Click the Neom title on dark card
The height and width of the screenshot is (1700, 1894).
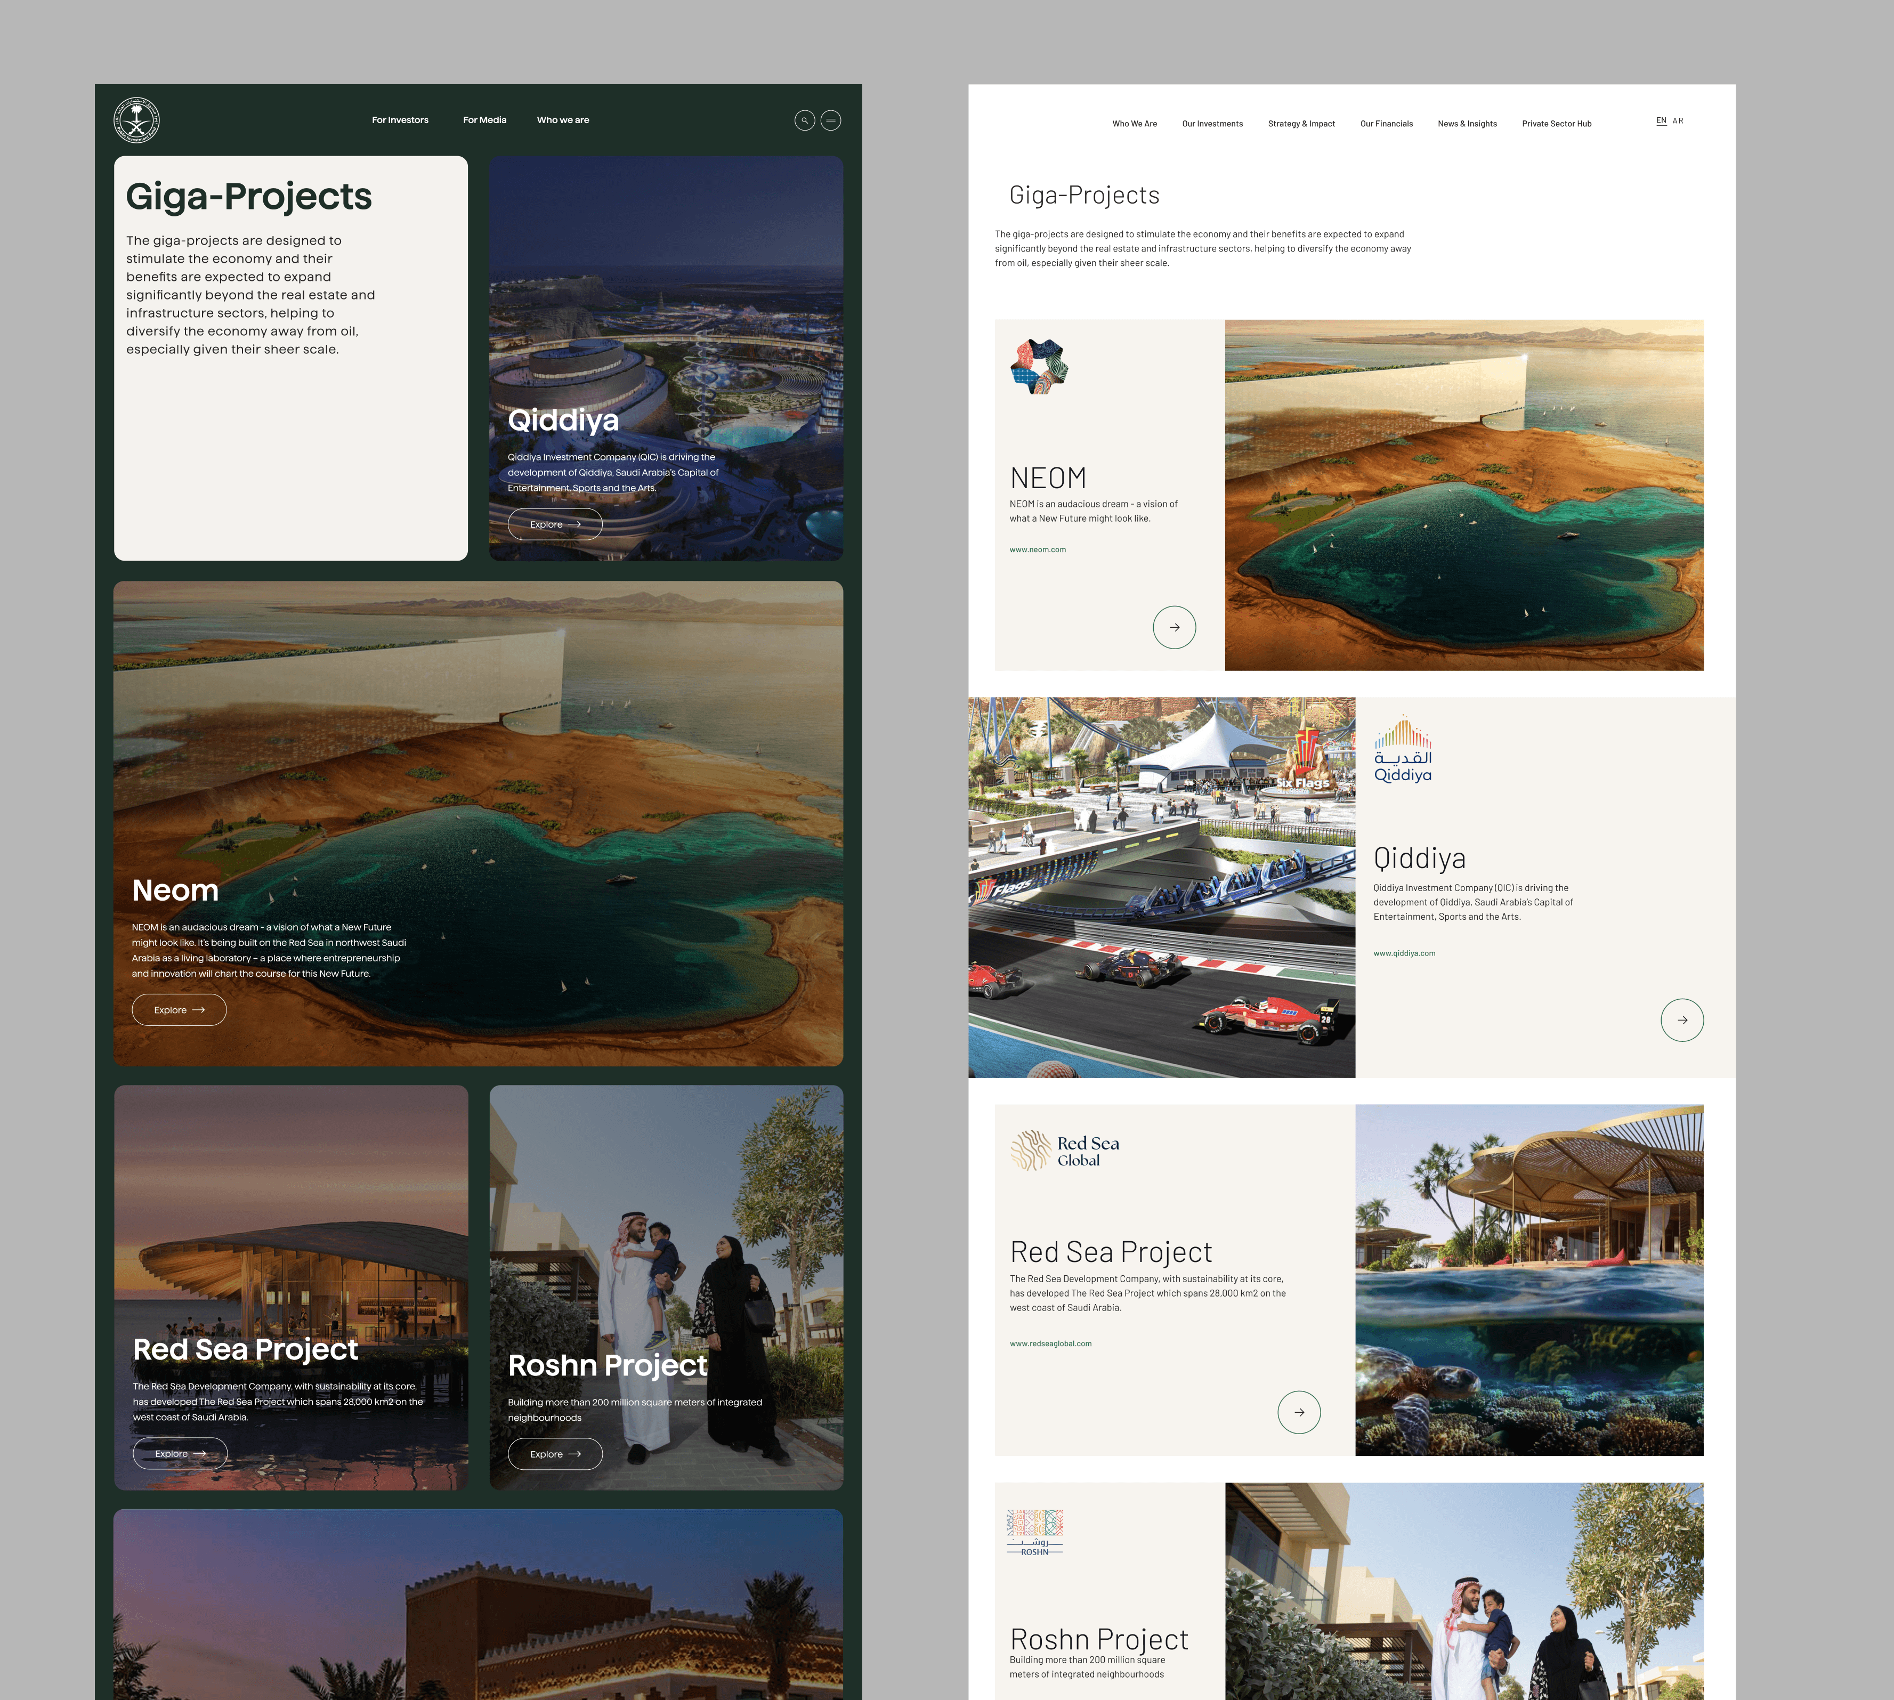(175, 890)
